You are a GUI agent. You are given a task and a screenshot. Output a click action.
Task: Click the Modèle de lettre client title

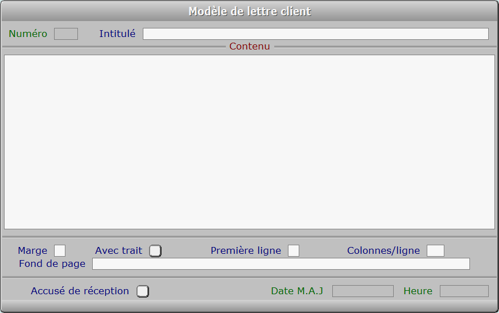coord(250,11)
